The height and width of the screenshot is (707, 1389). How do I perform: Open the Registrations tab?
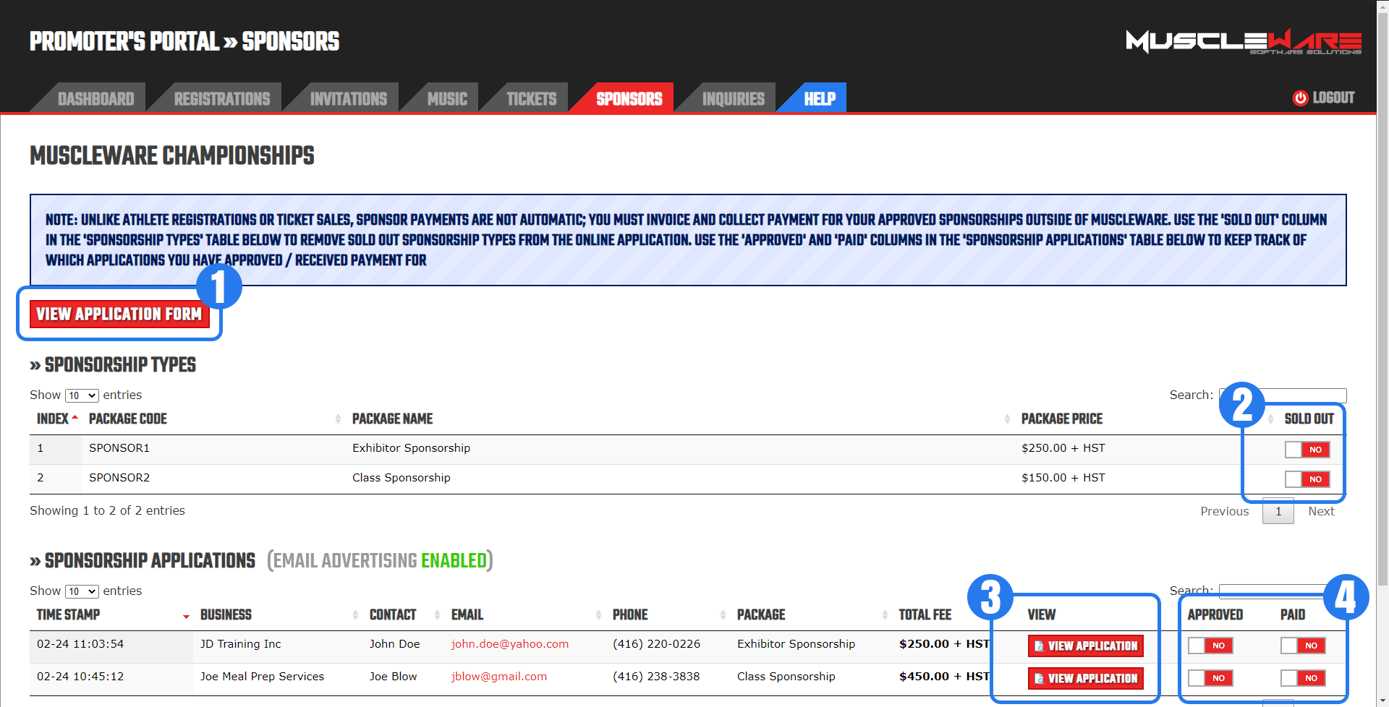[221, 99]
